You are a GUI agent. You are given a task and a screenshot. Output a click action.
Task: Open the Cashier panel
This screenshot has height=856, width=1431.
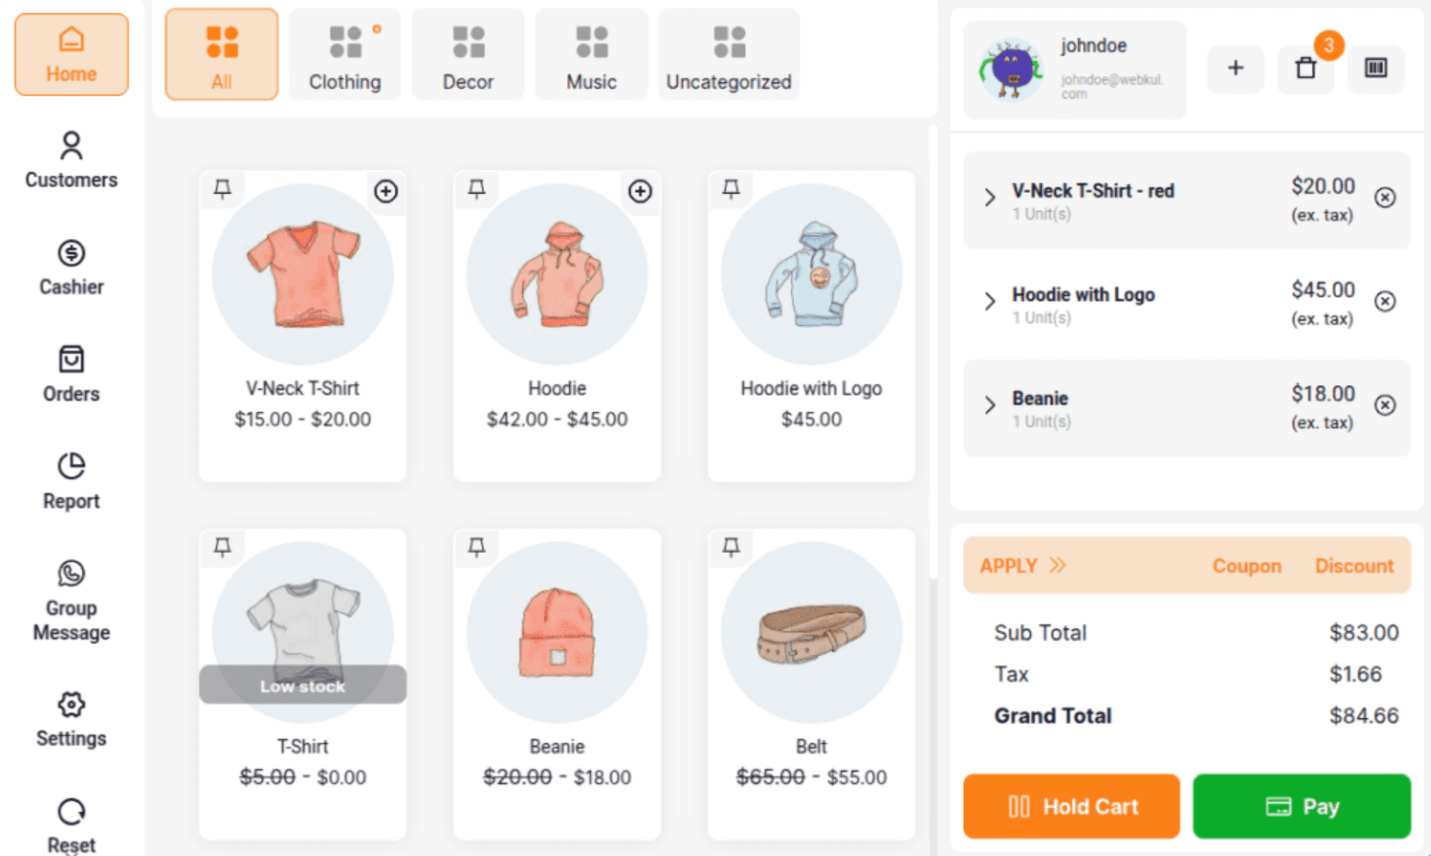click(71, 267)
